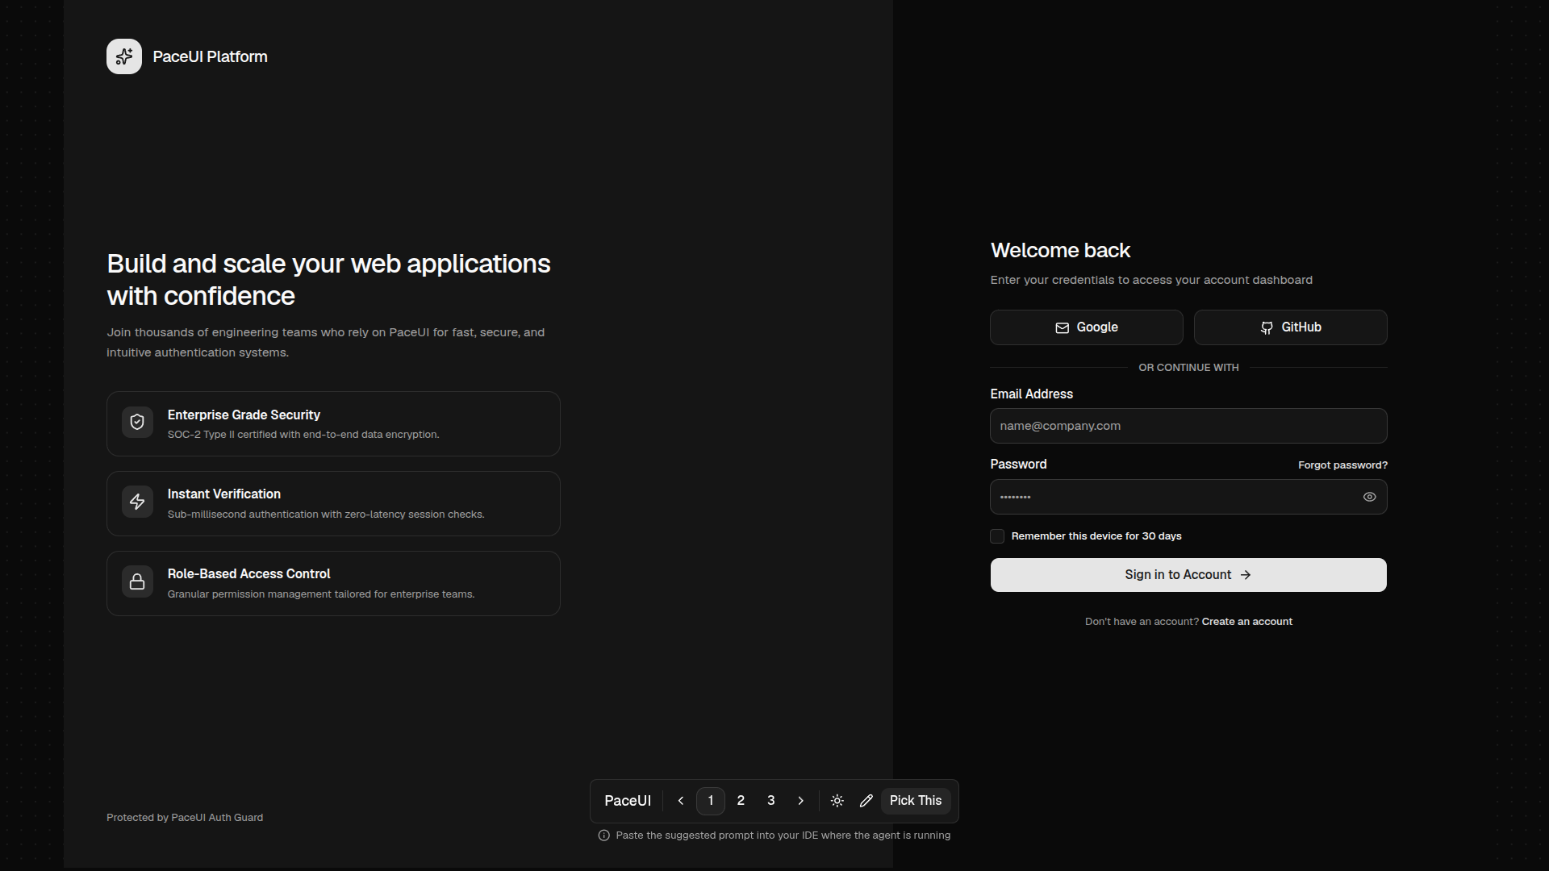
Task: Switch to variant page 2
Action: pos(741,801)
